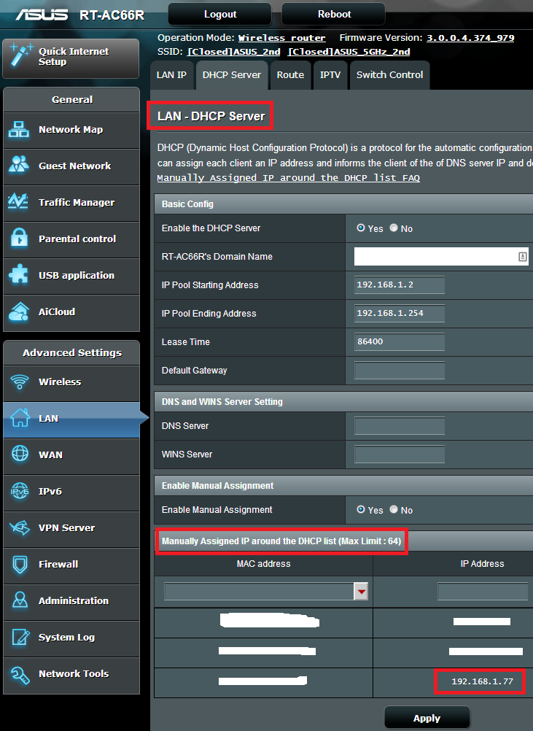Click the Quick Internet Setup wand icon
Screen dimensions: 533x731
[x=20, y=57]
